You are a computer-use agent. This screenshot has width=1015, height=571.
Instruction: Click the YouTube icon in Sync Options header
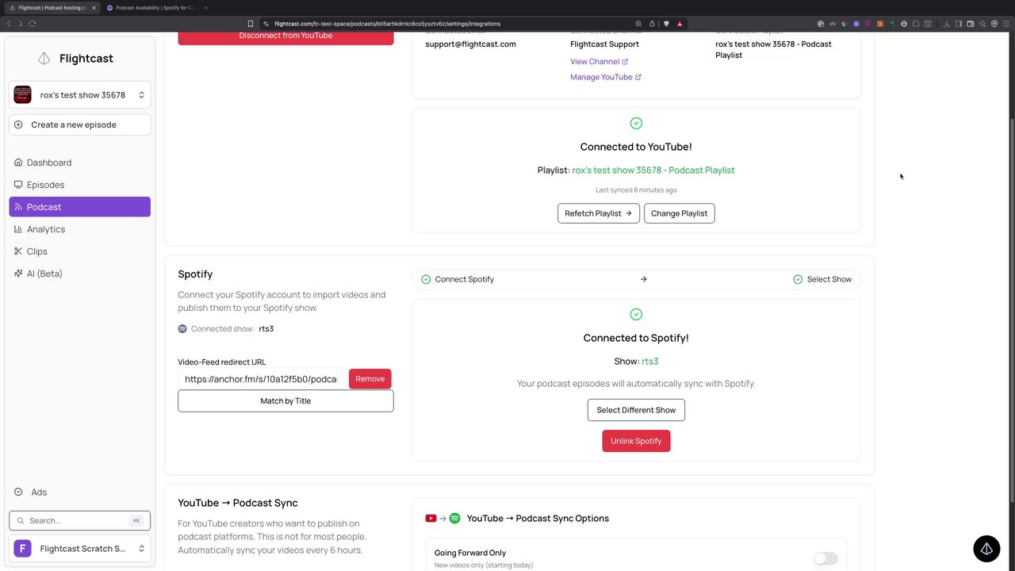431,519
